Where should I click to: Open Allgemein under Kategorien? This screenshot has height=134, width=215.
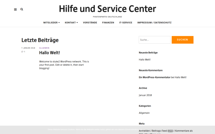(144, 113)
